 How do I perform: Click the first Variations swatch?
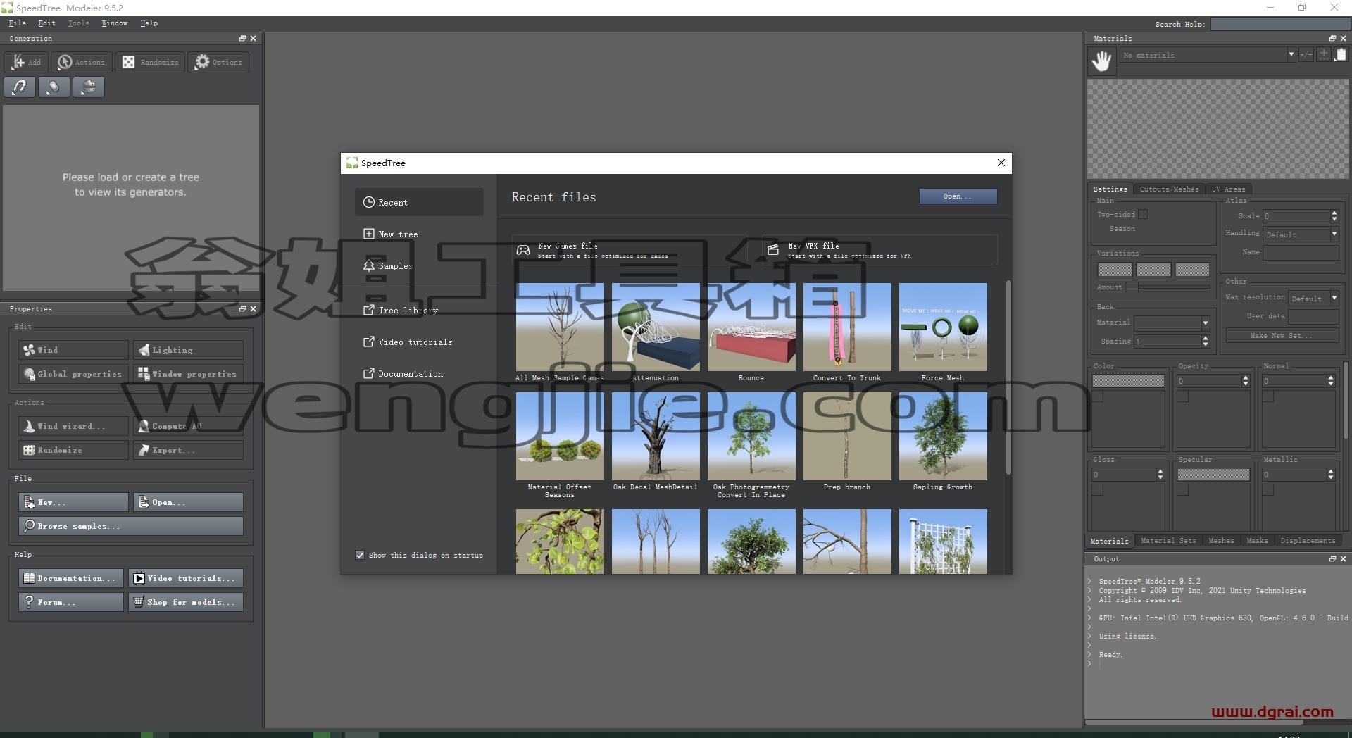[1115, 270]
